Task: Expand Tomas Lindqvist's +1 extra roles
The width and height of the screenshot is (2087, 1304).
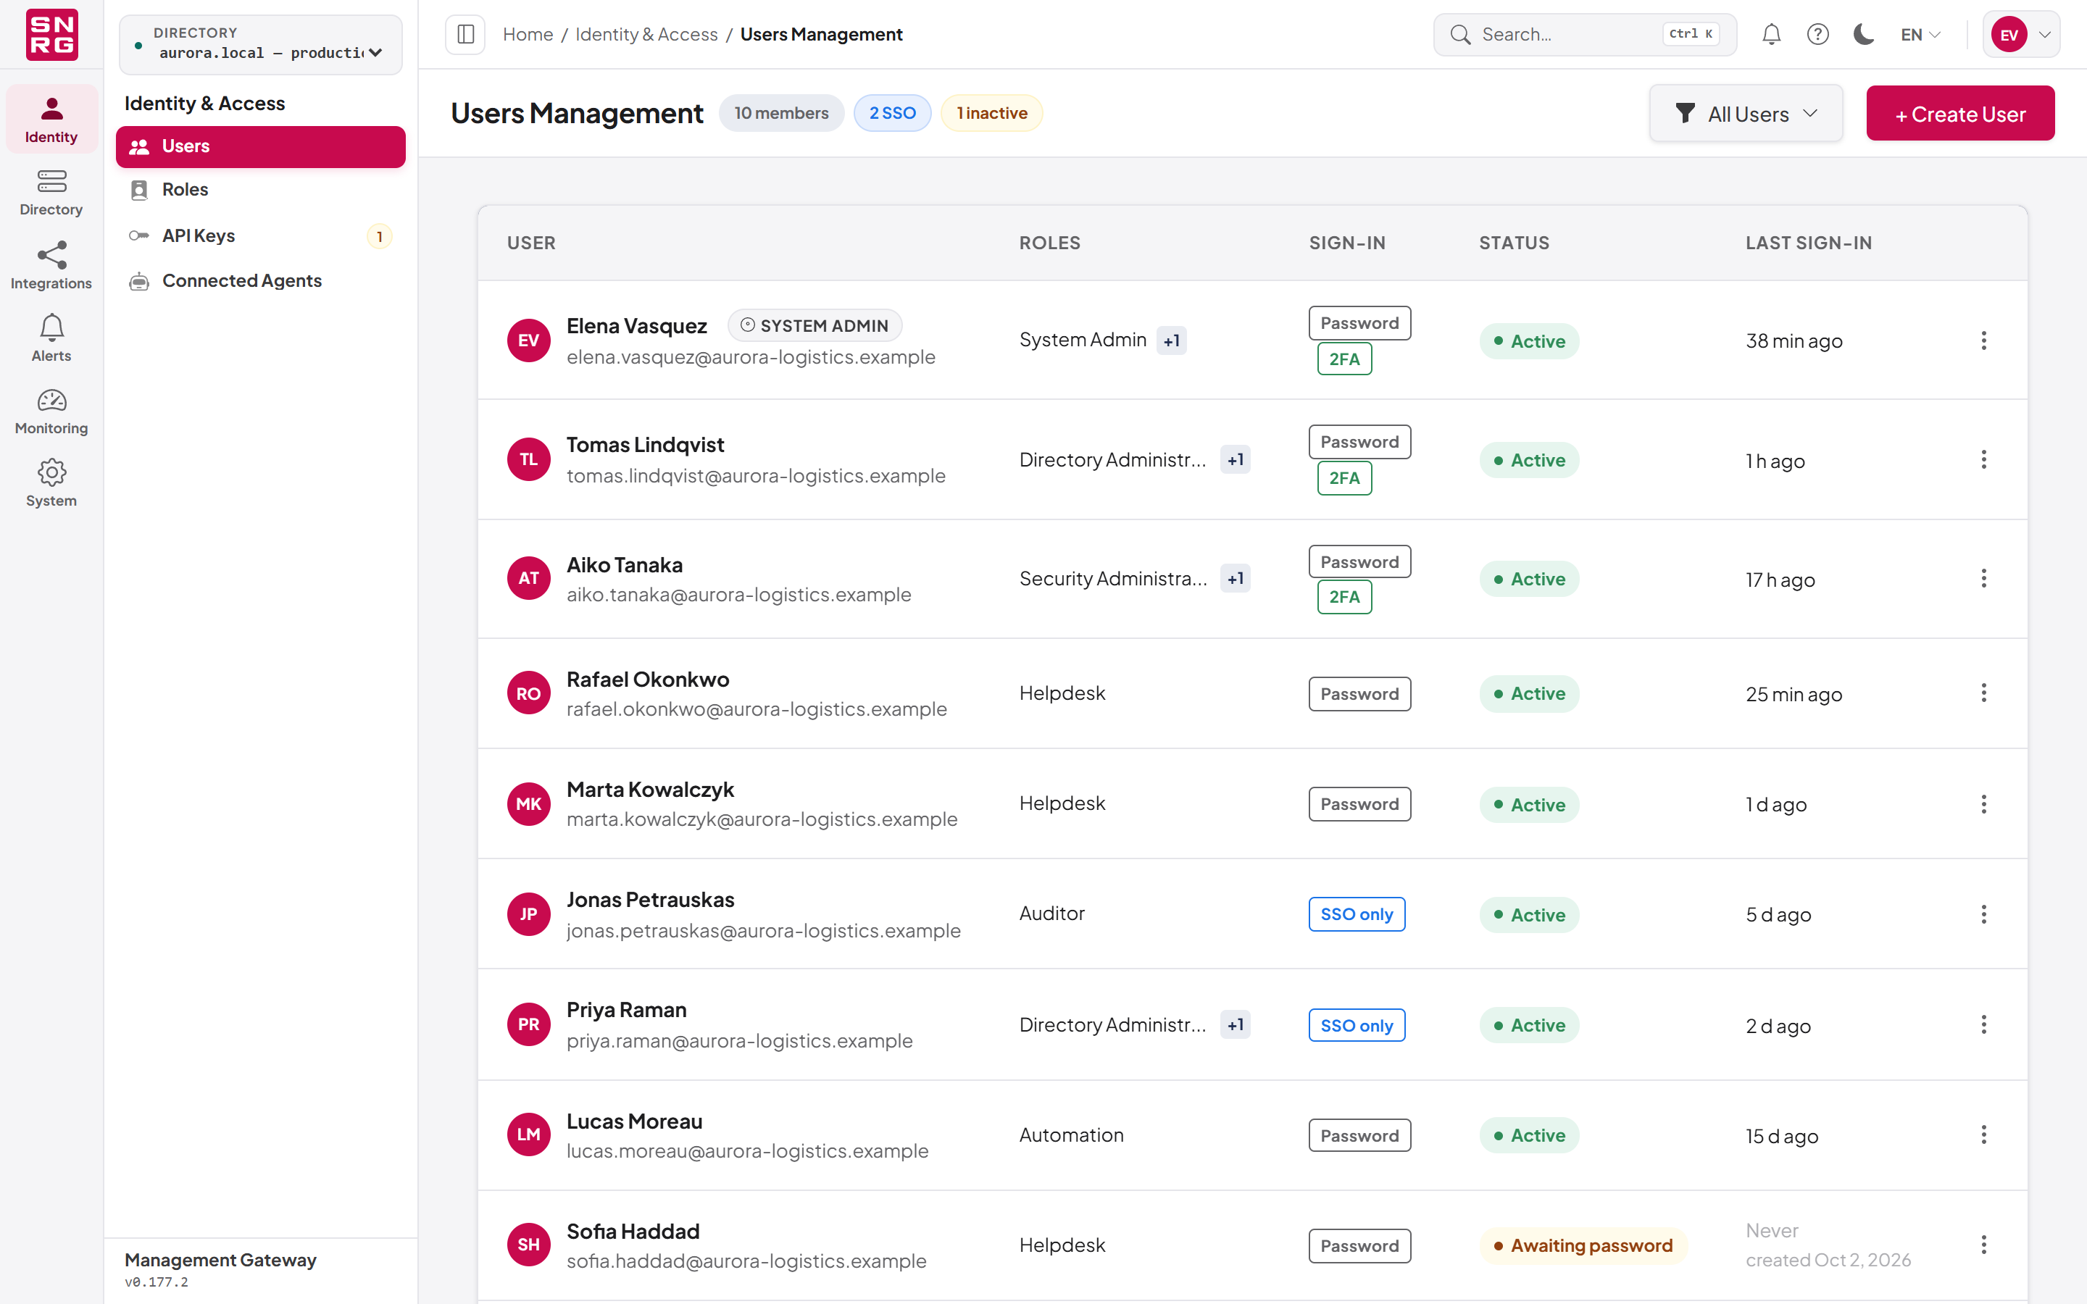Action: (1236, 460)
